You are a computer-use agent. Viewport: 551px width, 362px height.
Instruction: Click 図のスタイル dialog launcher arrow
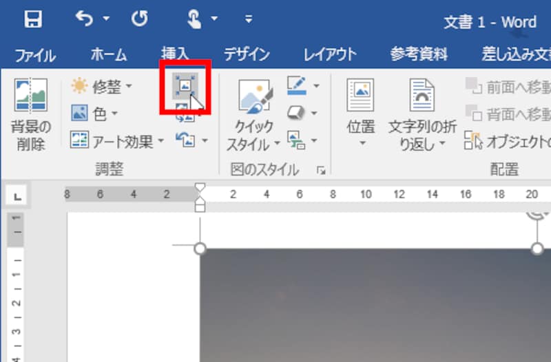(x=321, y=170)
